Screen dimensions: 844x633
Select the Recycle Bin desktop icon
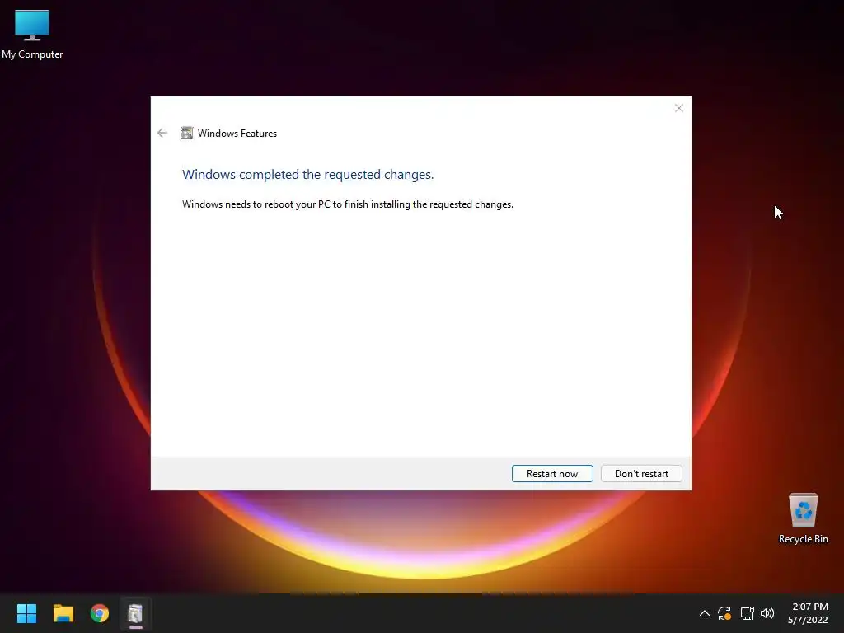pos(803,518)
